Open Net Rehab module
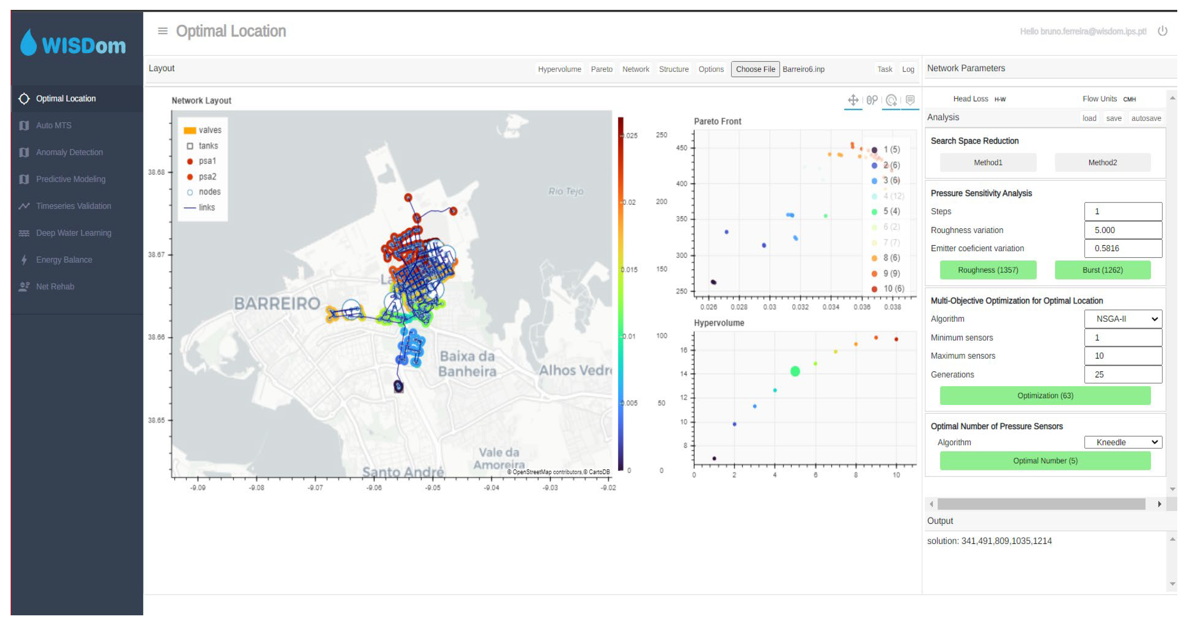 tap(54, 287)
